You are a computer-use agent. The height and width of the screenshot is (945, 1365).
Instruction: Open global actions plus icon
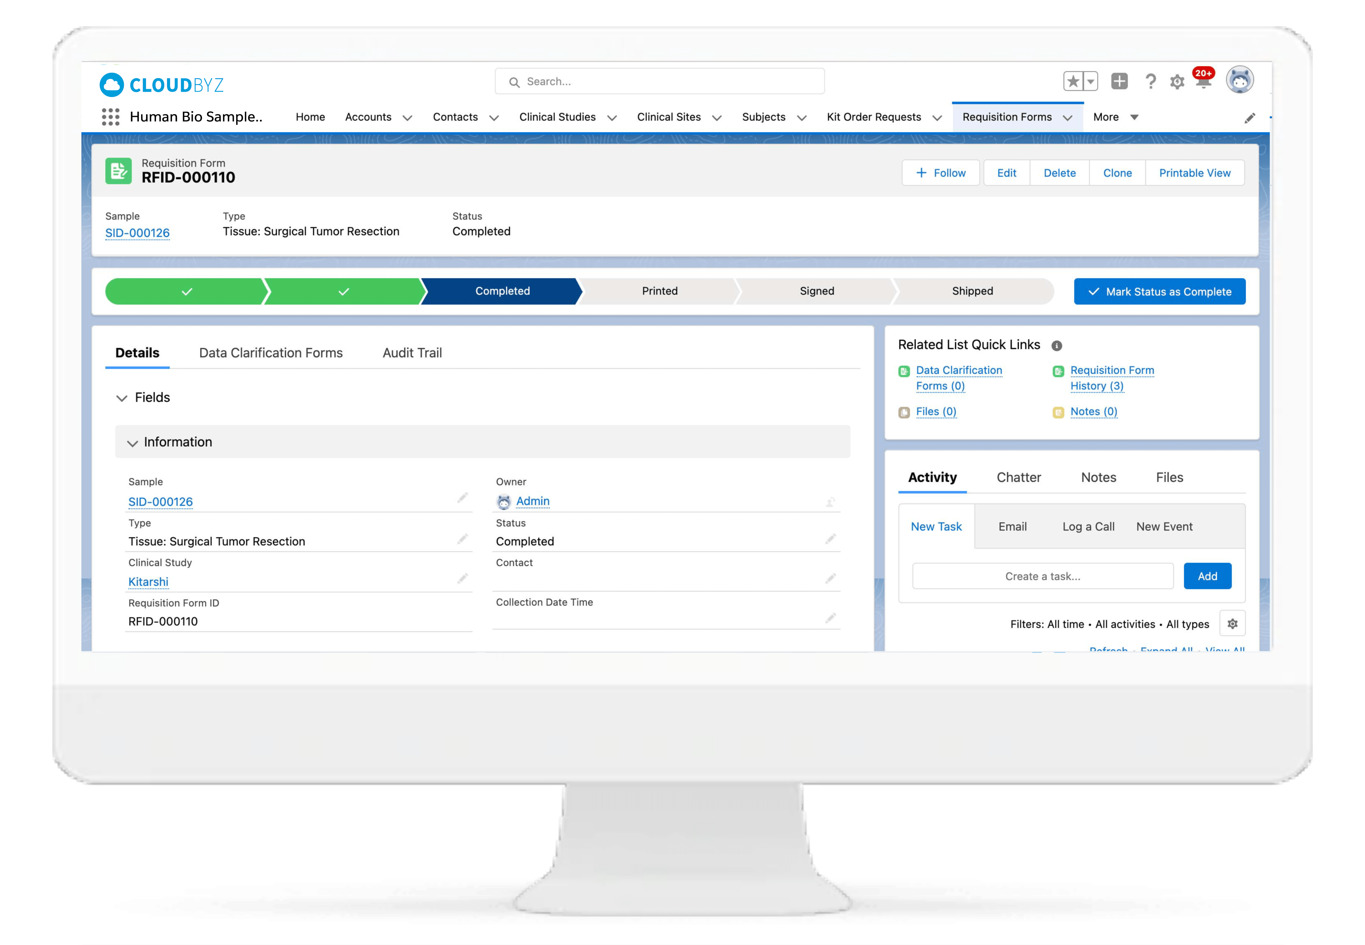[x=1119, y=81]
